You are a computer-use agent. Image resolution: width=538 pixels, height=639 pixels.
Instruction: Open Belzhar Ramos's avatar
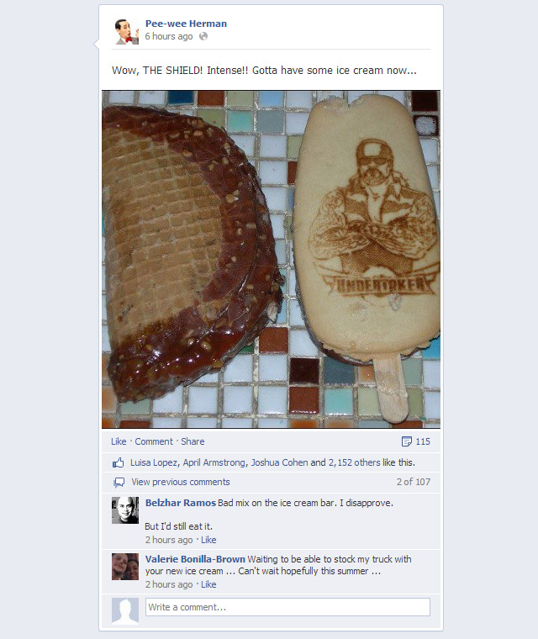coord(125,510)
